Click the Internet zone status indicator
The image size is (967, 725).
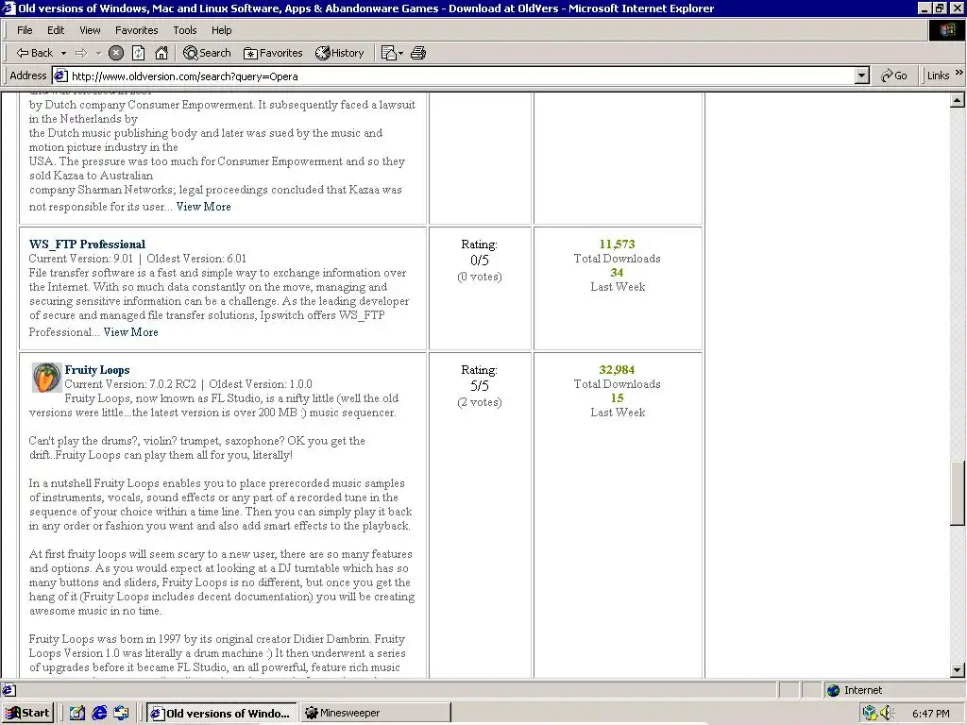pyautogui.click(x=854, y=690)
